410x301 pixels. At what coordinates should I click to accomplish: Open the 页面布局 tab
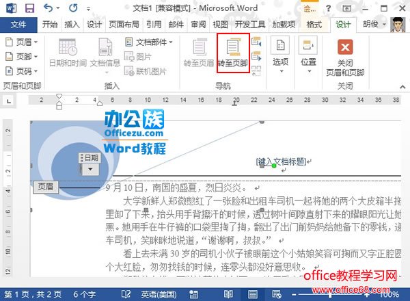[124, 25]
